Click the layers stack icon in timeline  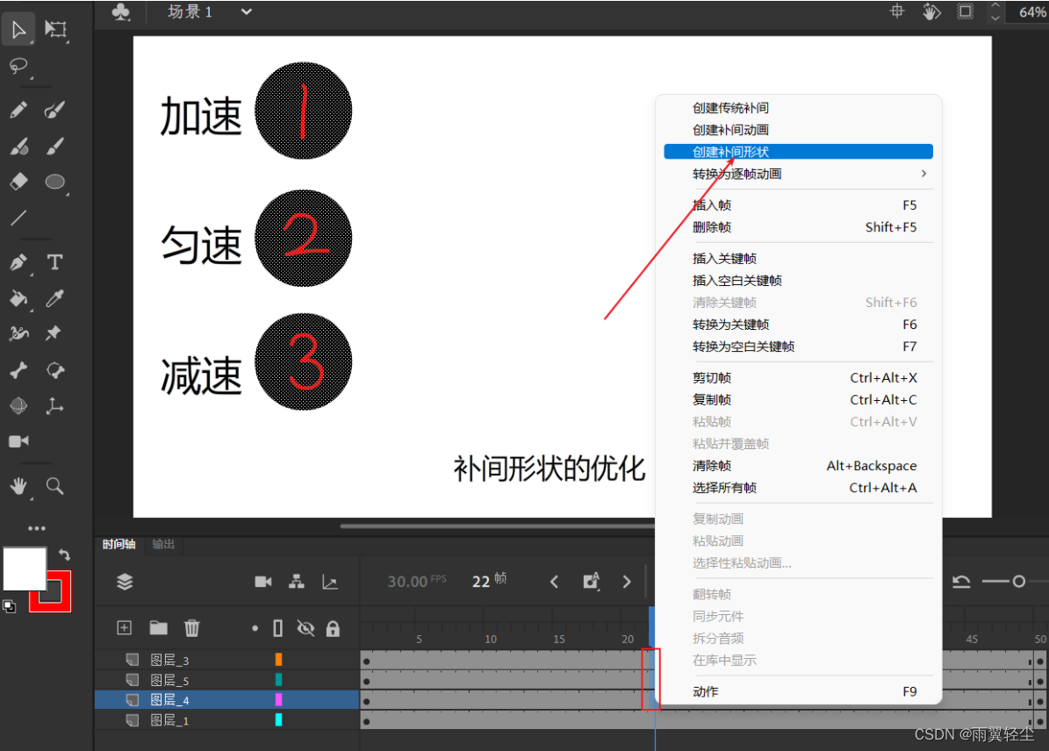126,582
